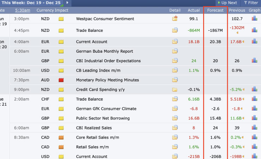Open detail folder for German GfK Consumer Climate
The width and height of the screenshot is (261, 159).
[175, 108]
